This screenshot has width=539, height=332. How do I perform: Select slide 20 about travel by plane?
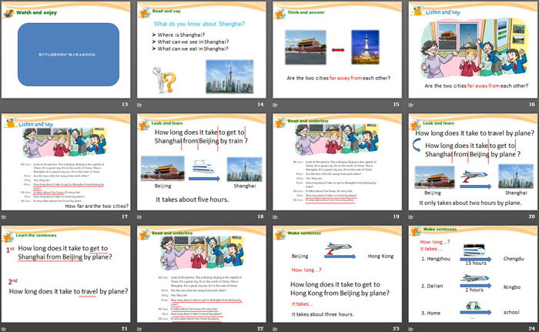(473, 162)
